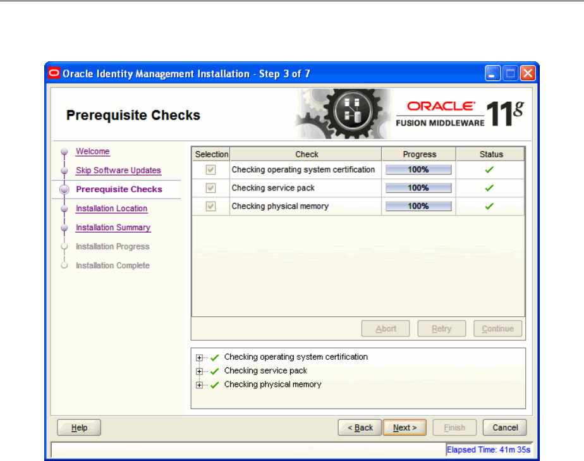Click 'Checking physical memory' table cell
This screenshot has width=584, height=461.
point(305,206)
